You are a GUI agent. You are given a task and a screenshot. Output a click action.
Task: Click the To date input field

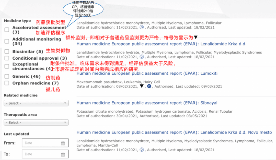(x=45, y=154)
